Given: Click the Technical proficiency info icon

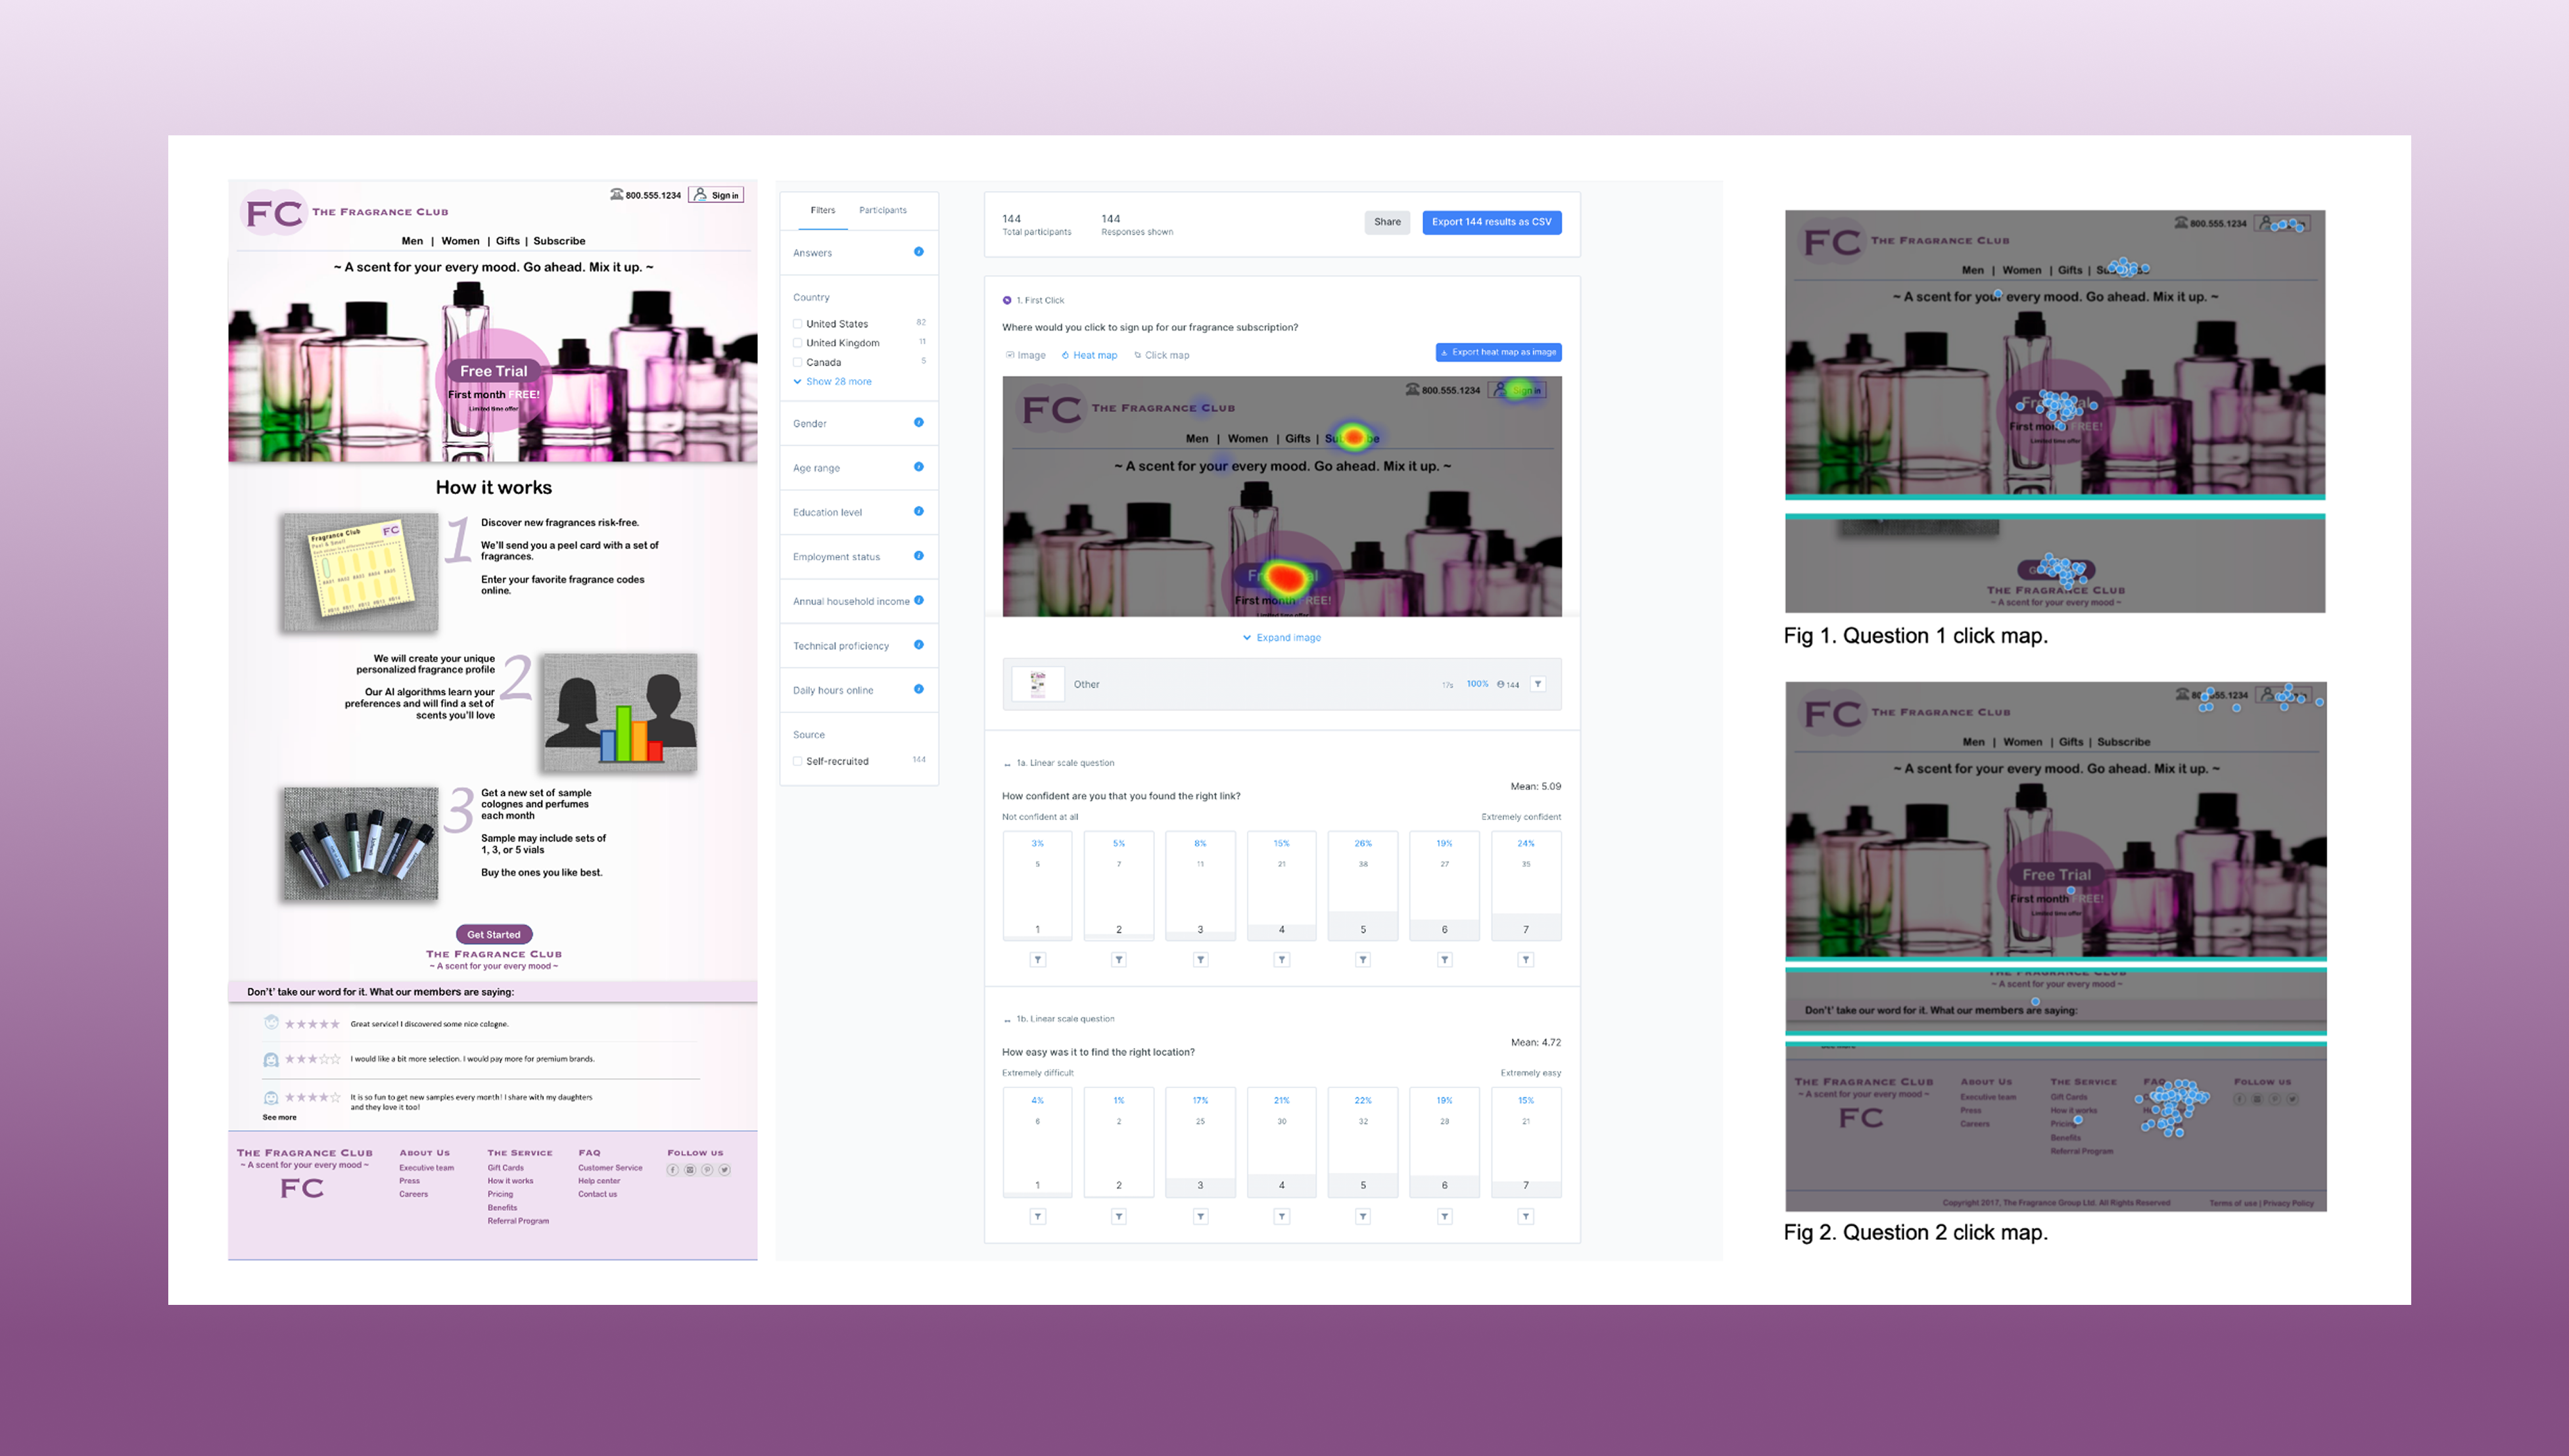Looking at the screenshot, I should [x=918, y=645].
